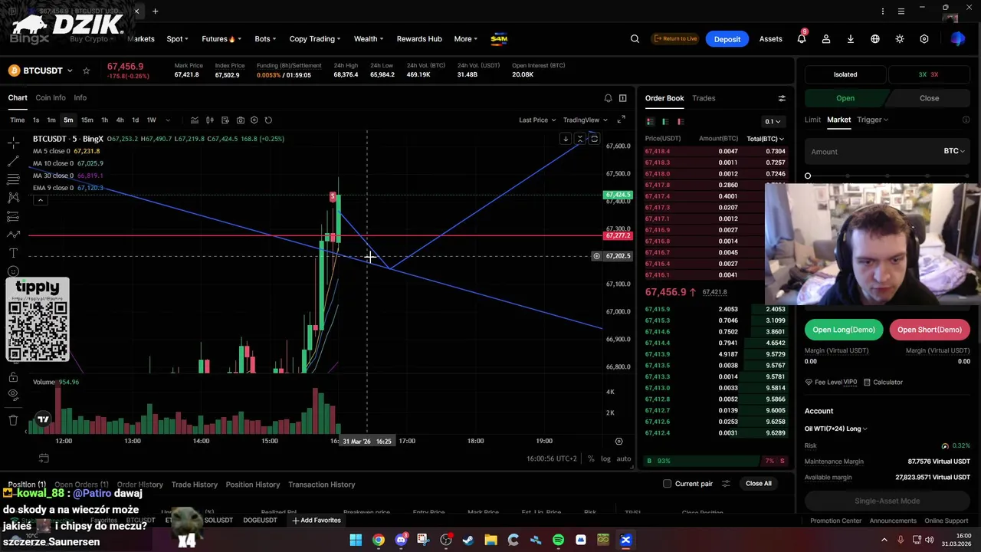The width and height of the screenshot is (981, 552).
Task: Select Limit order tab
Action: [812, 120]
